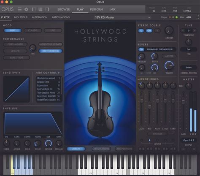Image resolution: width=200 pixels, height=176 pixels.
Task: Open the Oct tuning range dropdown
Action: click(x=189, y=49)
